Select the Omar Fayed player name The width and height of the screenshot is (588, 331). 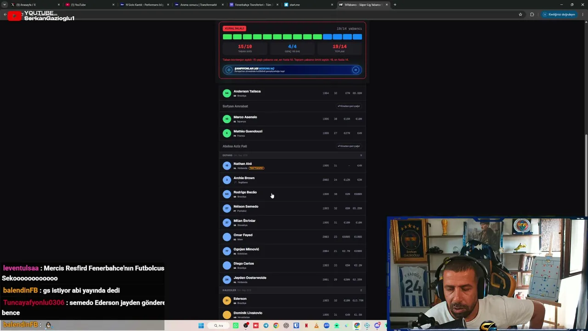[x=243, y=235]
